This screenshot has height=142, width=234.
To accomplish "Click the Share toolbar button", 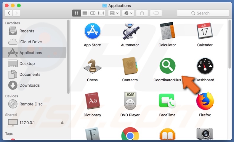I will [x=142, y=13].
